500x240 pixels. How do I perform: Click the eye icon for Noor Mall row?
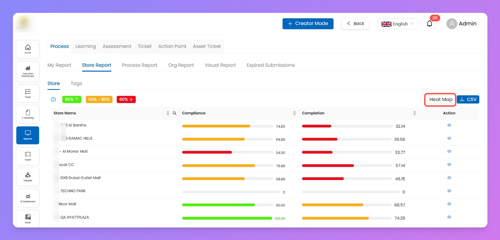[449, 204]
